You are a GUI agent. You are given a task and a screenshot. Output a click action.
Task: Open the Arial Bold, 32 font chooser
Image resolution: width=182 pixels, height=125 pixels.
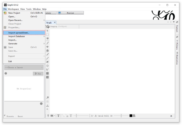click(105, 116)
